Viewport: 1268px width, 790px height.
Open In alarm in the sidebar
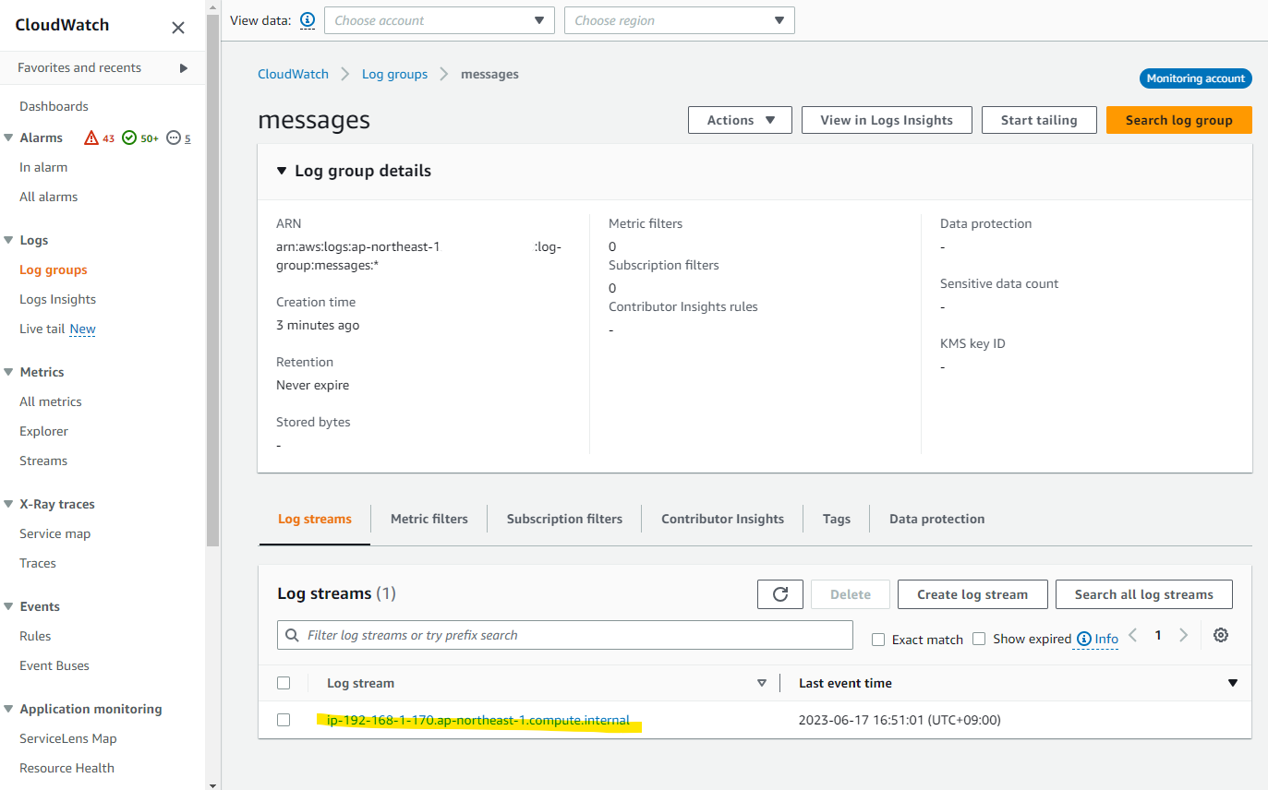click(x=43, y=167)
